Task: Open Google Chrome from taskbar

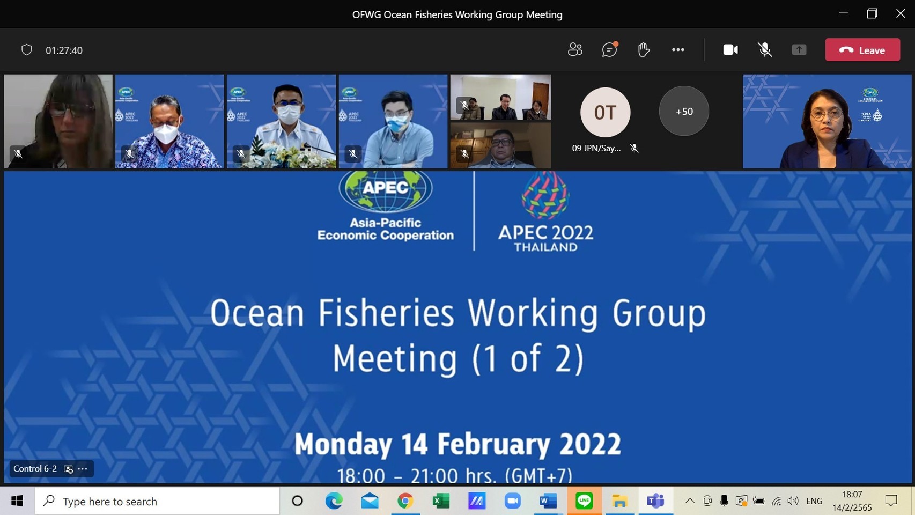Action: [x=405, y=501]
